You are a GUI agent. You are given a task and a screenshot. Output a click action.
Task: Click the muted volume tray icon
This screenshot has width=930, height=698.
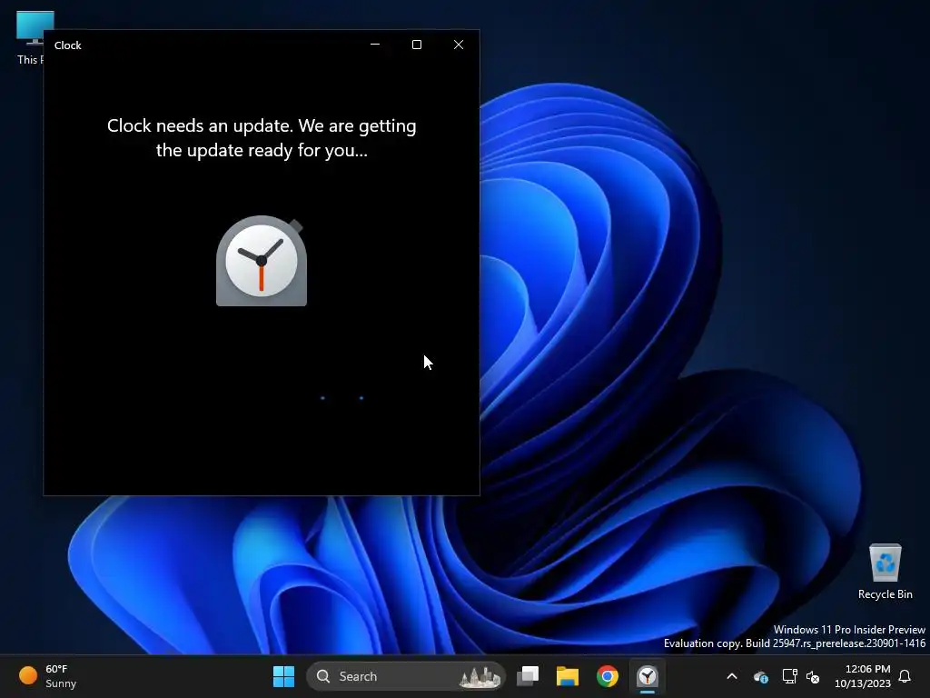(813, 676)
